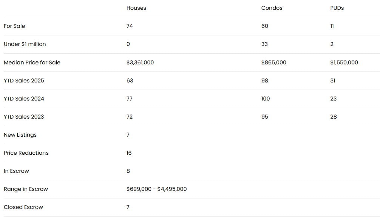Select the Median Price for Sale label
Image resolution: width=380 pixels, height=221 pixels.
click(32, 62)
